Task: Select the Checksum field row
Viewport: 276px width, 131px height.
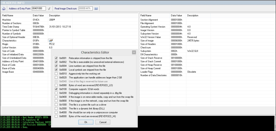Action: coord(207,48)
